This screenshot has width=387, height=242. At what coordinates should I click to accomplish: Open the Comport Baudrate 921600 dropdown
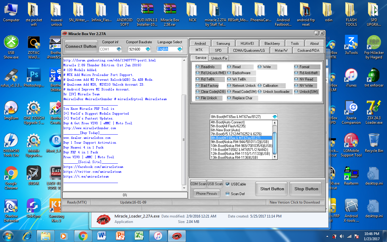(148, 49)
